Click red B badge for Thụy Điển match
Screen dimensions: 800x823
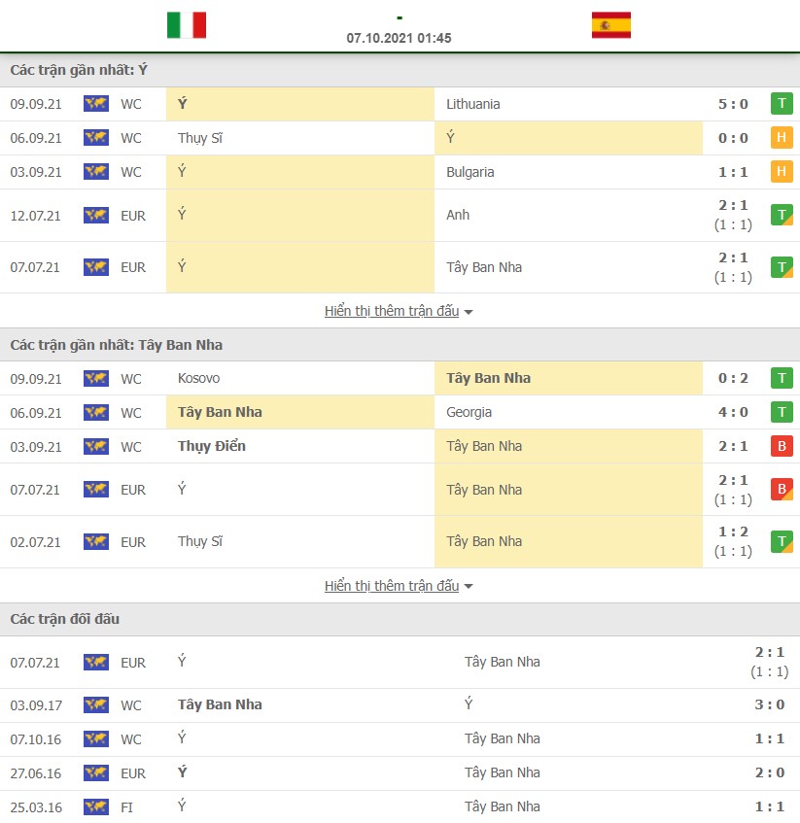(x=781, y=446)
